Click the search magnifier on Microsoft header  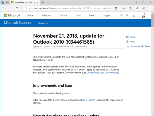pos(127,15)
